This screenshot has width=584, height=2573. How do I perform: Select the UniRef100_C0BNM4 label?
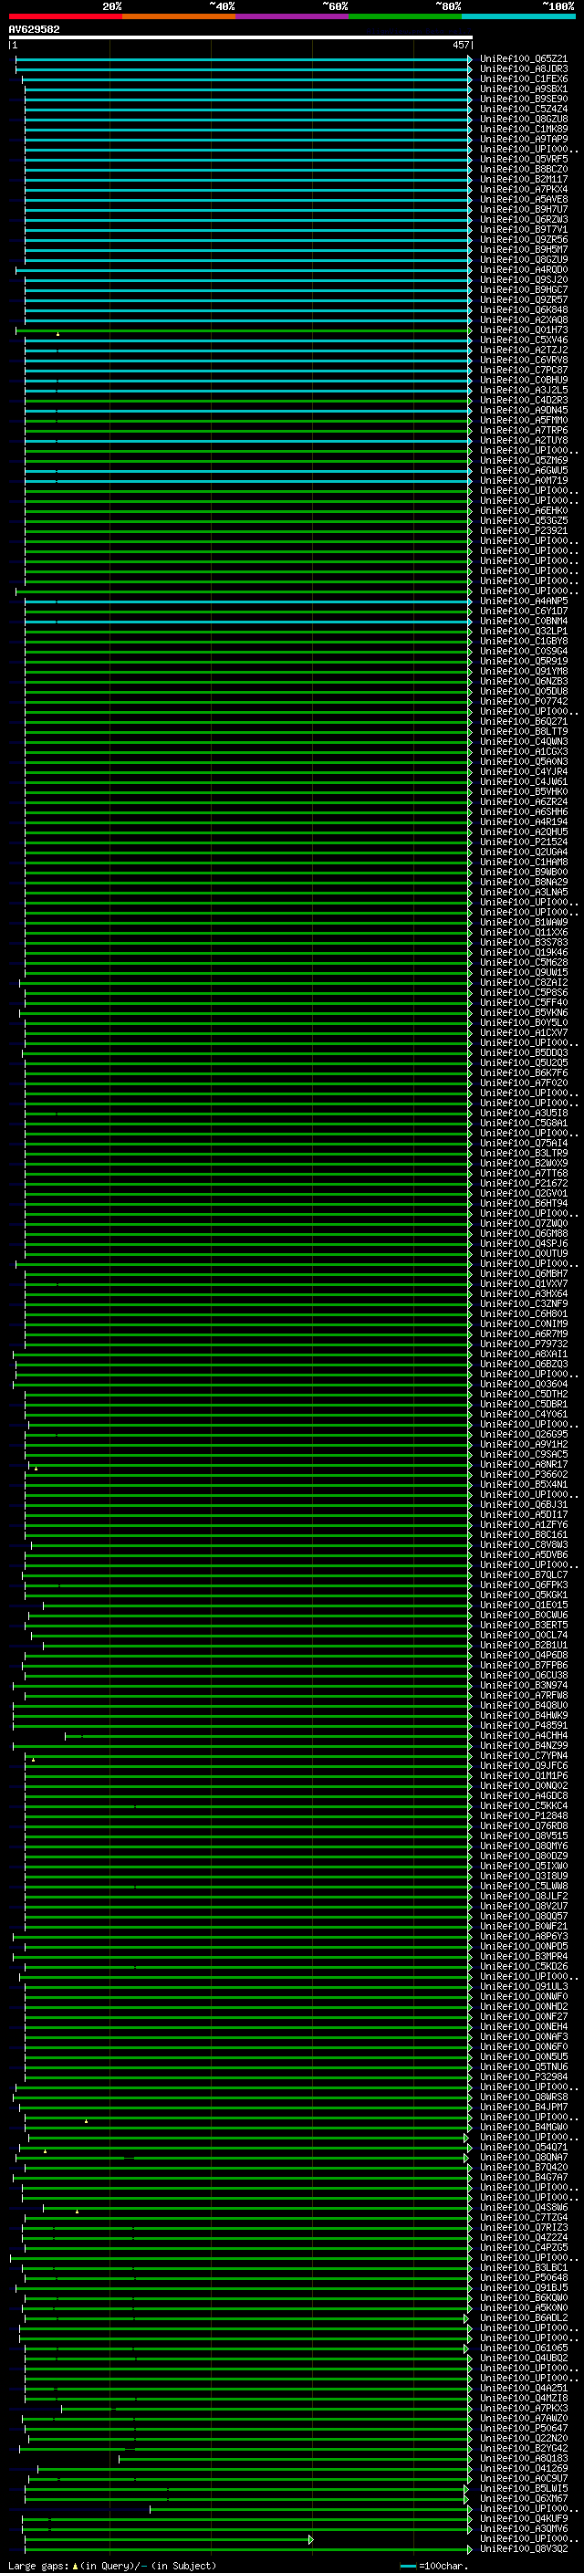coord(523,622)
